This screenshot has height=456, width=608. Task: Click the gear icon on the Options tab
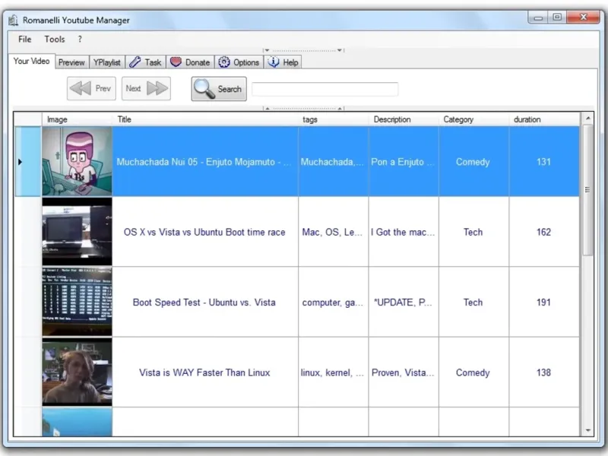(223, 62)
